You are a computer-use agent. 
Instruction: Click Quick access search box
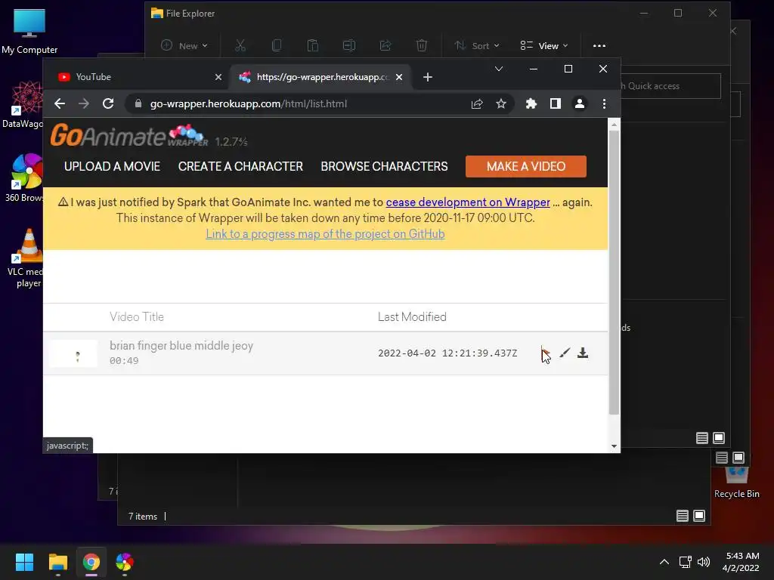point(670,86)
